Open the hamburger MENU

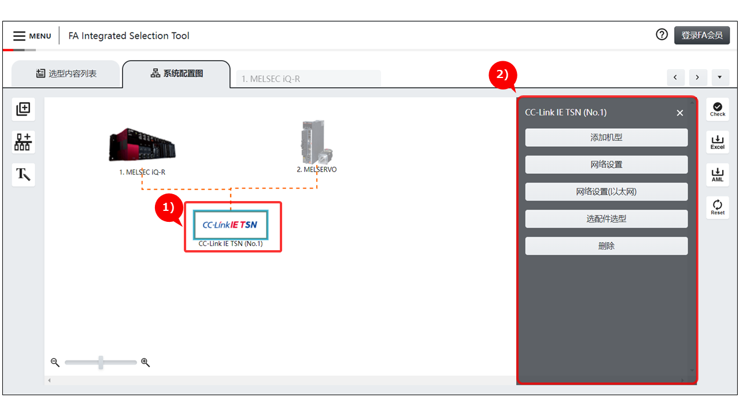click(32, 36)
